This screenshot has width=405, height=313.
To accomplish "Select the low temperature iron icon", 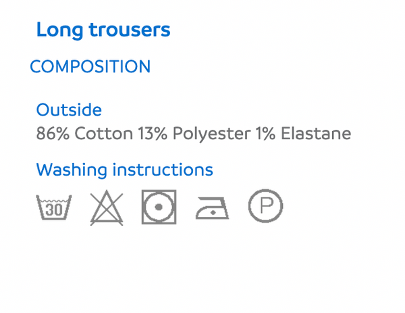I will [x=212, y=208].
